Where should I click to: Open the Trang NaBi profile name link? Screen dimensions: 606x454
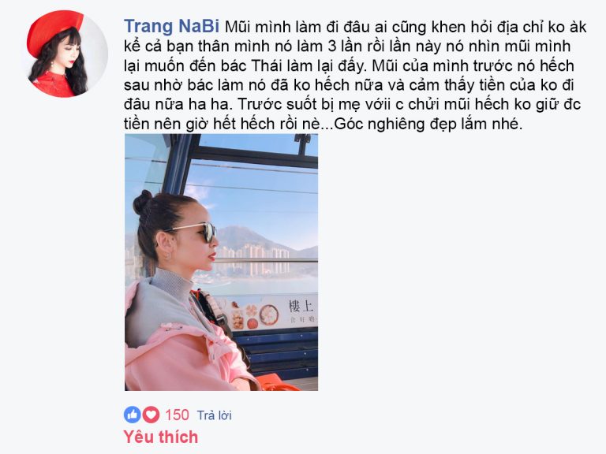171,27
